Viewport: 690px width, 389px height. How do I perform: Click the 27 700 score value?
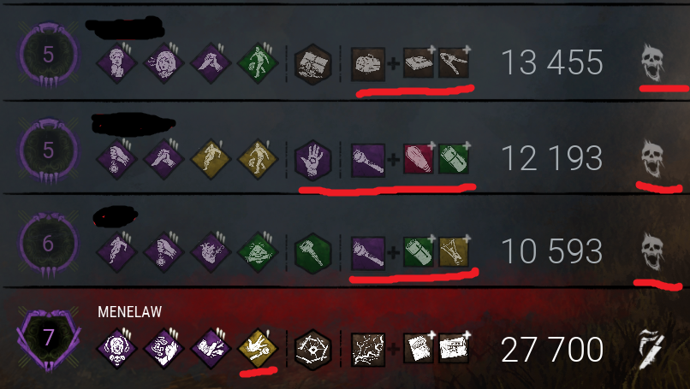(x=552, y=350)
